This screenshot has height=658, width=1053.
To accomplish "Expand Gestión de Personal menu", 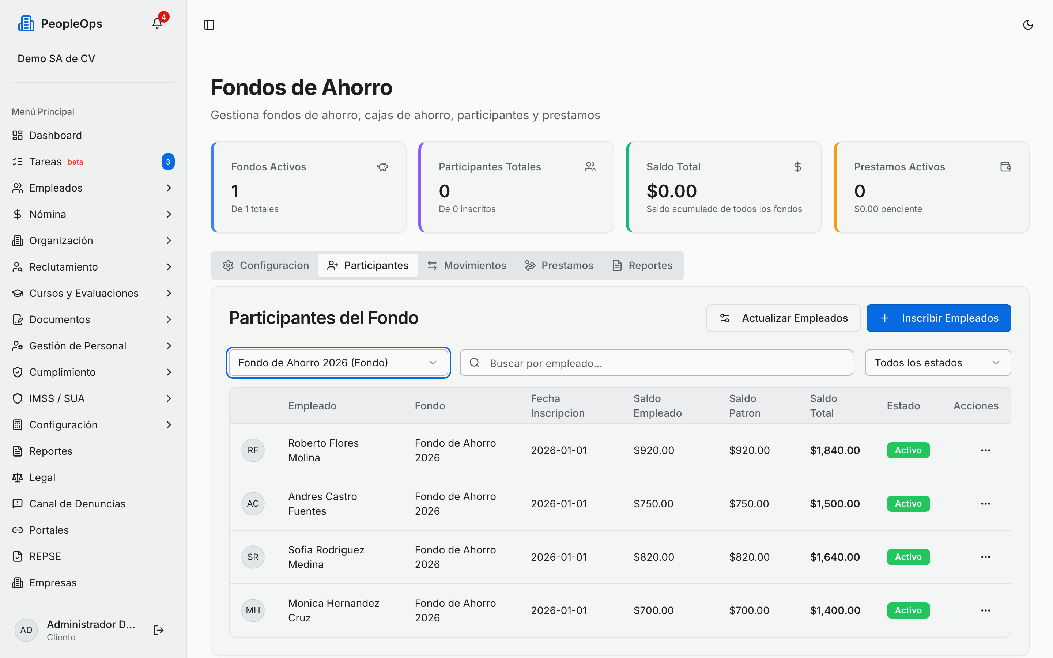I will 93,346.
